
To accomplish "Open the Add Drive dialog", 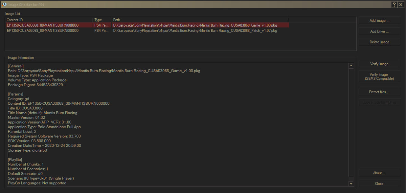I will 379,31.
